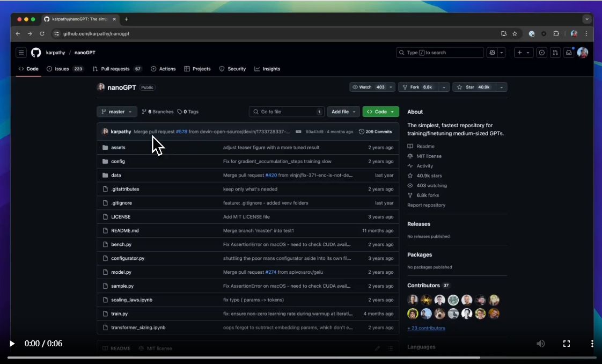Click the train.py file link

click(119, 314)
